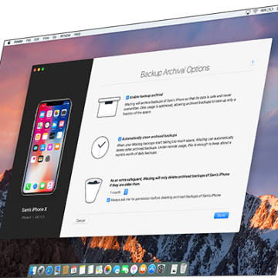This screenshot has width=278, height=278.
Task: Toggle Automatically clean archived backups checkbox
Action: 120,139
